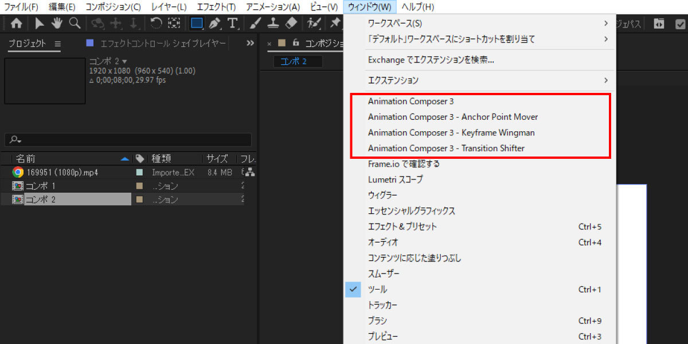This screenshot has height=344, width=688.
Task: Open Animation Composer 3 - Keyframe Wingman
Action: [x=480, y=132]
